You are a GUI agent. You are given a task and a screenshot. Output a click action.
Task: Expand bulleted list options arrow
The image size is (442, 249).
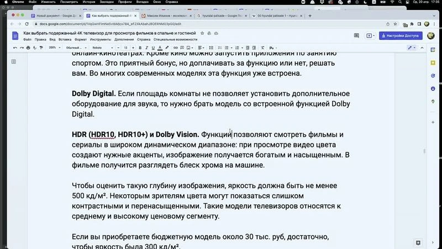click(231, 48)
